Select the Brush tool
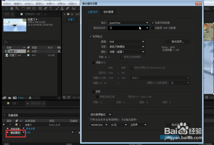 (x=57, y=8)
